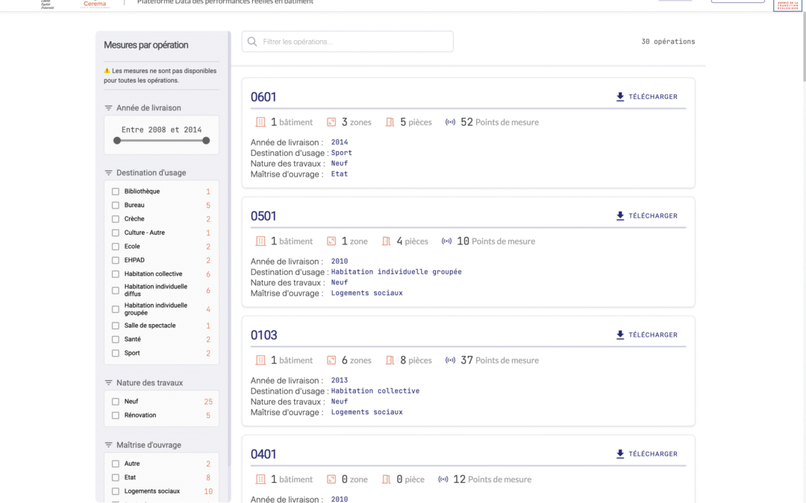Enable the Rénovation filter checkbox
The image size is (806, 503).
coord(116,416)
